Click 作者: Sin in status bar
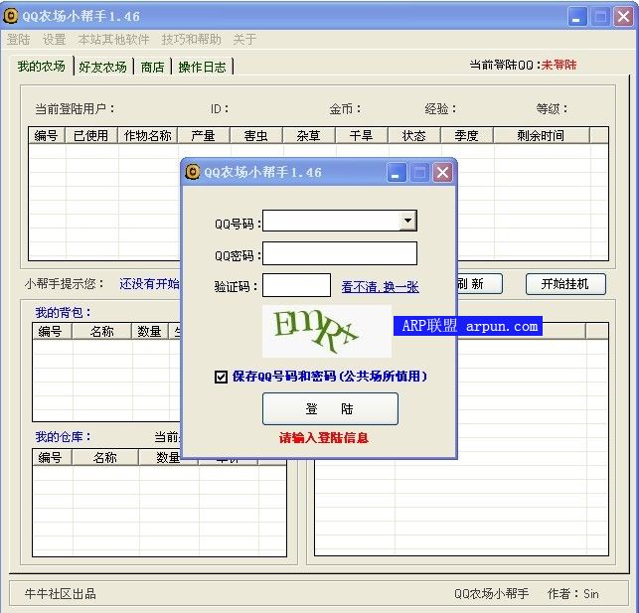The image size is (639, 613). coord(573,593)
